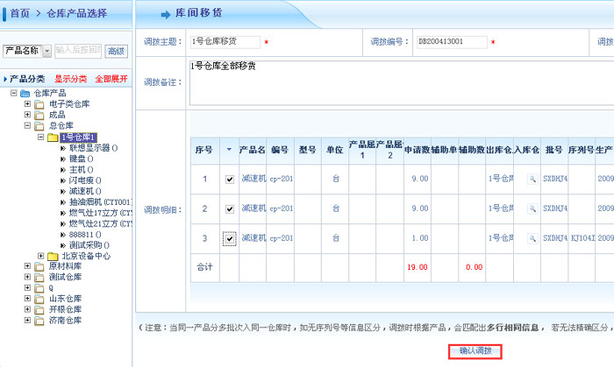This screenshot has width=614, height=367.
Task: Collapse the 总仓库 tree node
Action: (27, 125)
